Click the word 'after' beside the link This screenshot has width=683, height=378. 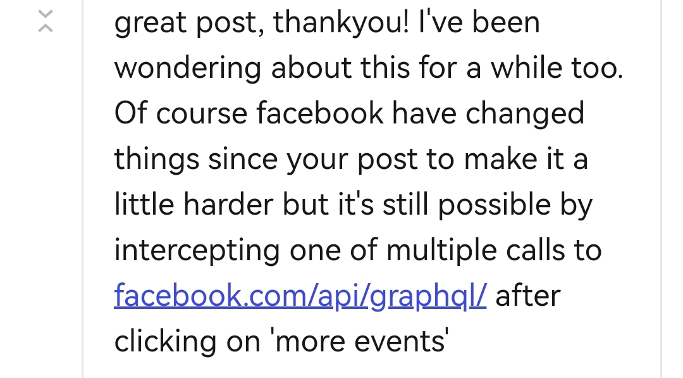pos(528,296)
